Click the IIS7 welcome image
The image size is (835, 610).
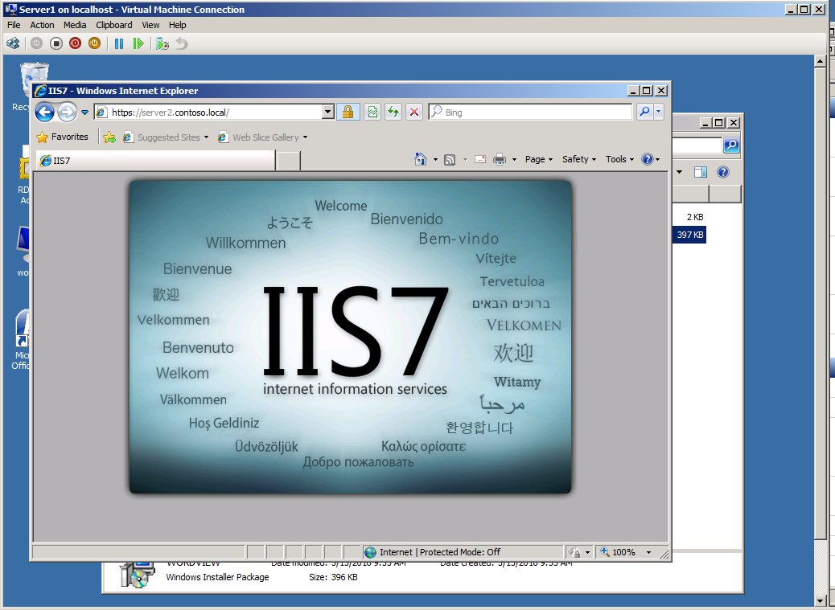click(351, 337)
